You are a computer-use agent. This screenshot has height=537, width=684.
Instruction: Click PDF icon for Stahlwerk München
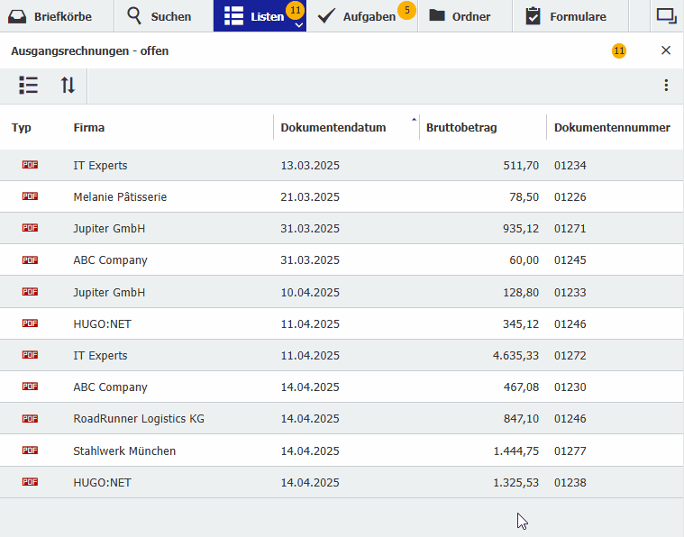[30, 451]
